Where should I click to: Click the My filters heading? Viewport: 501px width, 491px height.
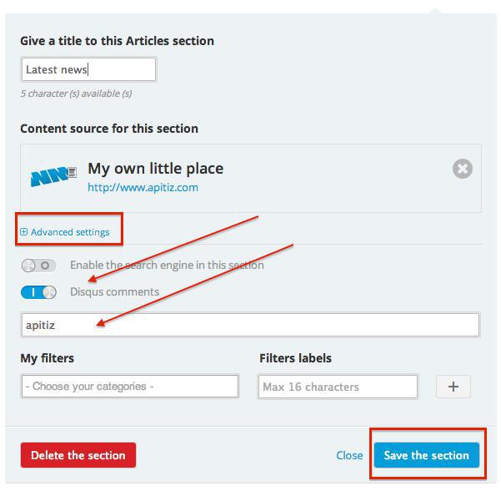coord(48,358)
